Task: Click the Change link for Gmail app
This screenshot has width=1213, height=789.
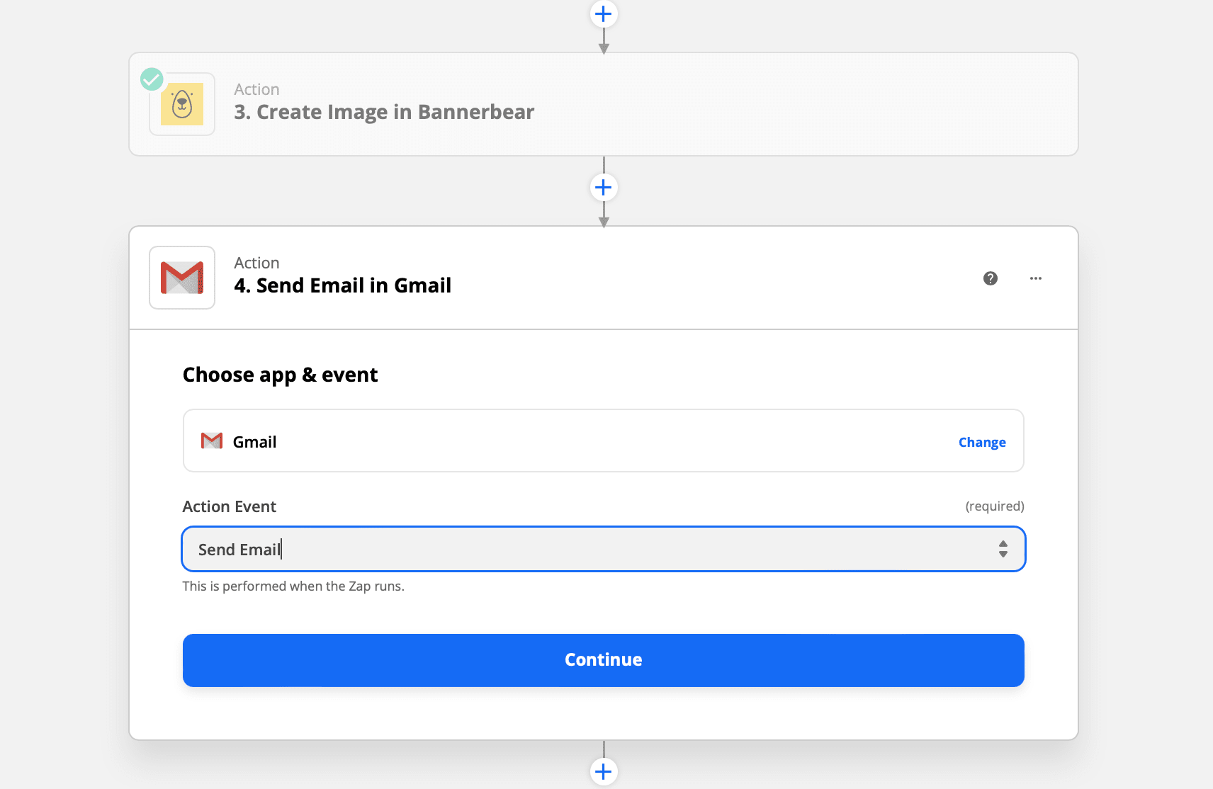Action: coord(982,442)
